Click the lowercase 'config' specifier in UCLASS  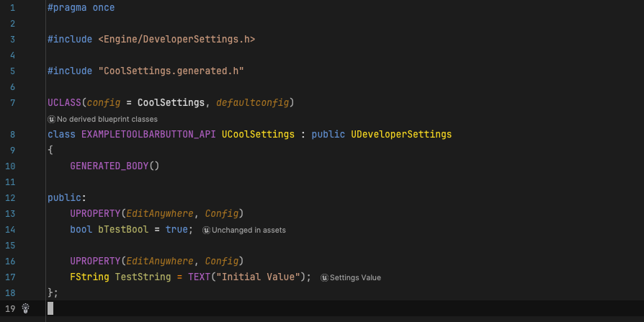click(104, 103)
